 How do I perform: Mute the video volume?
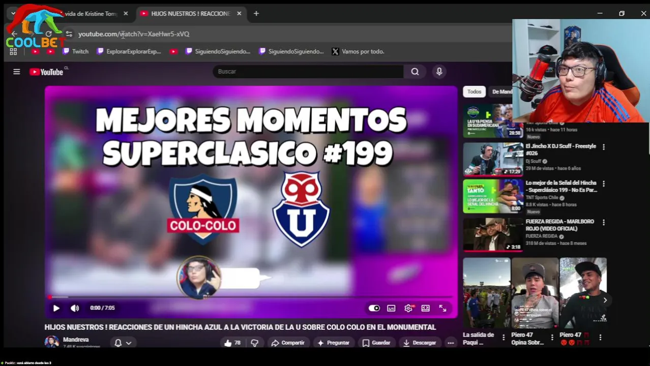coord(75,308)
